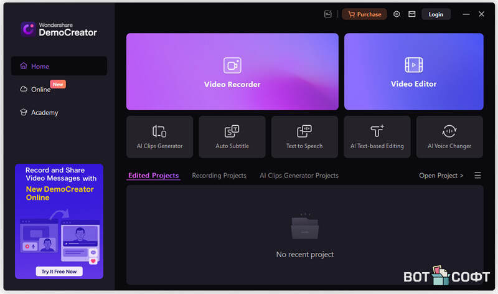Click the feedback note icon in the title bar
The width and height of the screenshot is (498, 294).
(328, 14)
